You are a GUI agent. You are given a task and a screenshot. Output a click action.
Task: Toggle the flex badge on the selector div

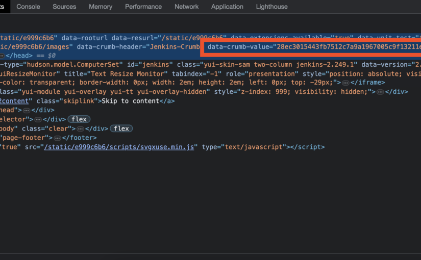79,119
